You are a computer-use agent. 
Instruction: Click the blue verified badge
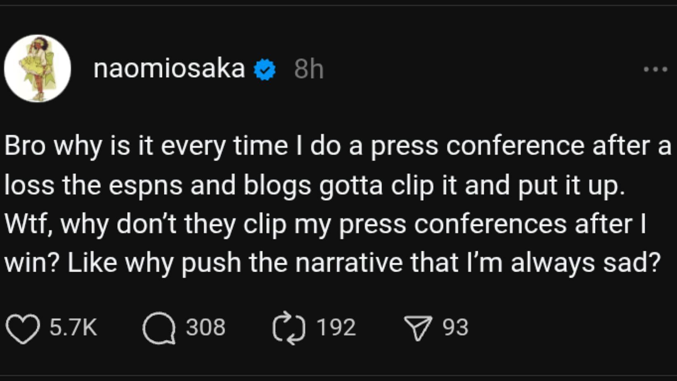coord(265,69)
